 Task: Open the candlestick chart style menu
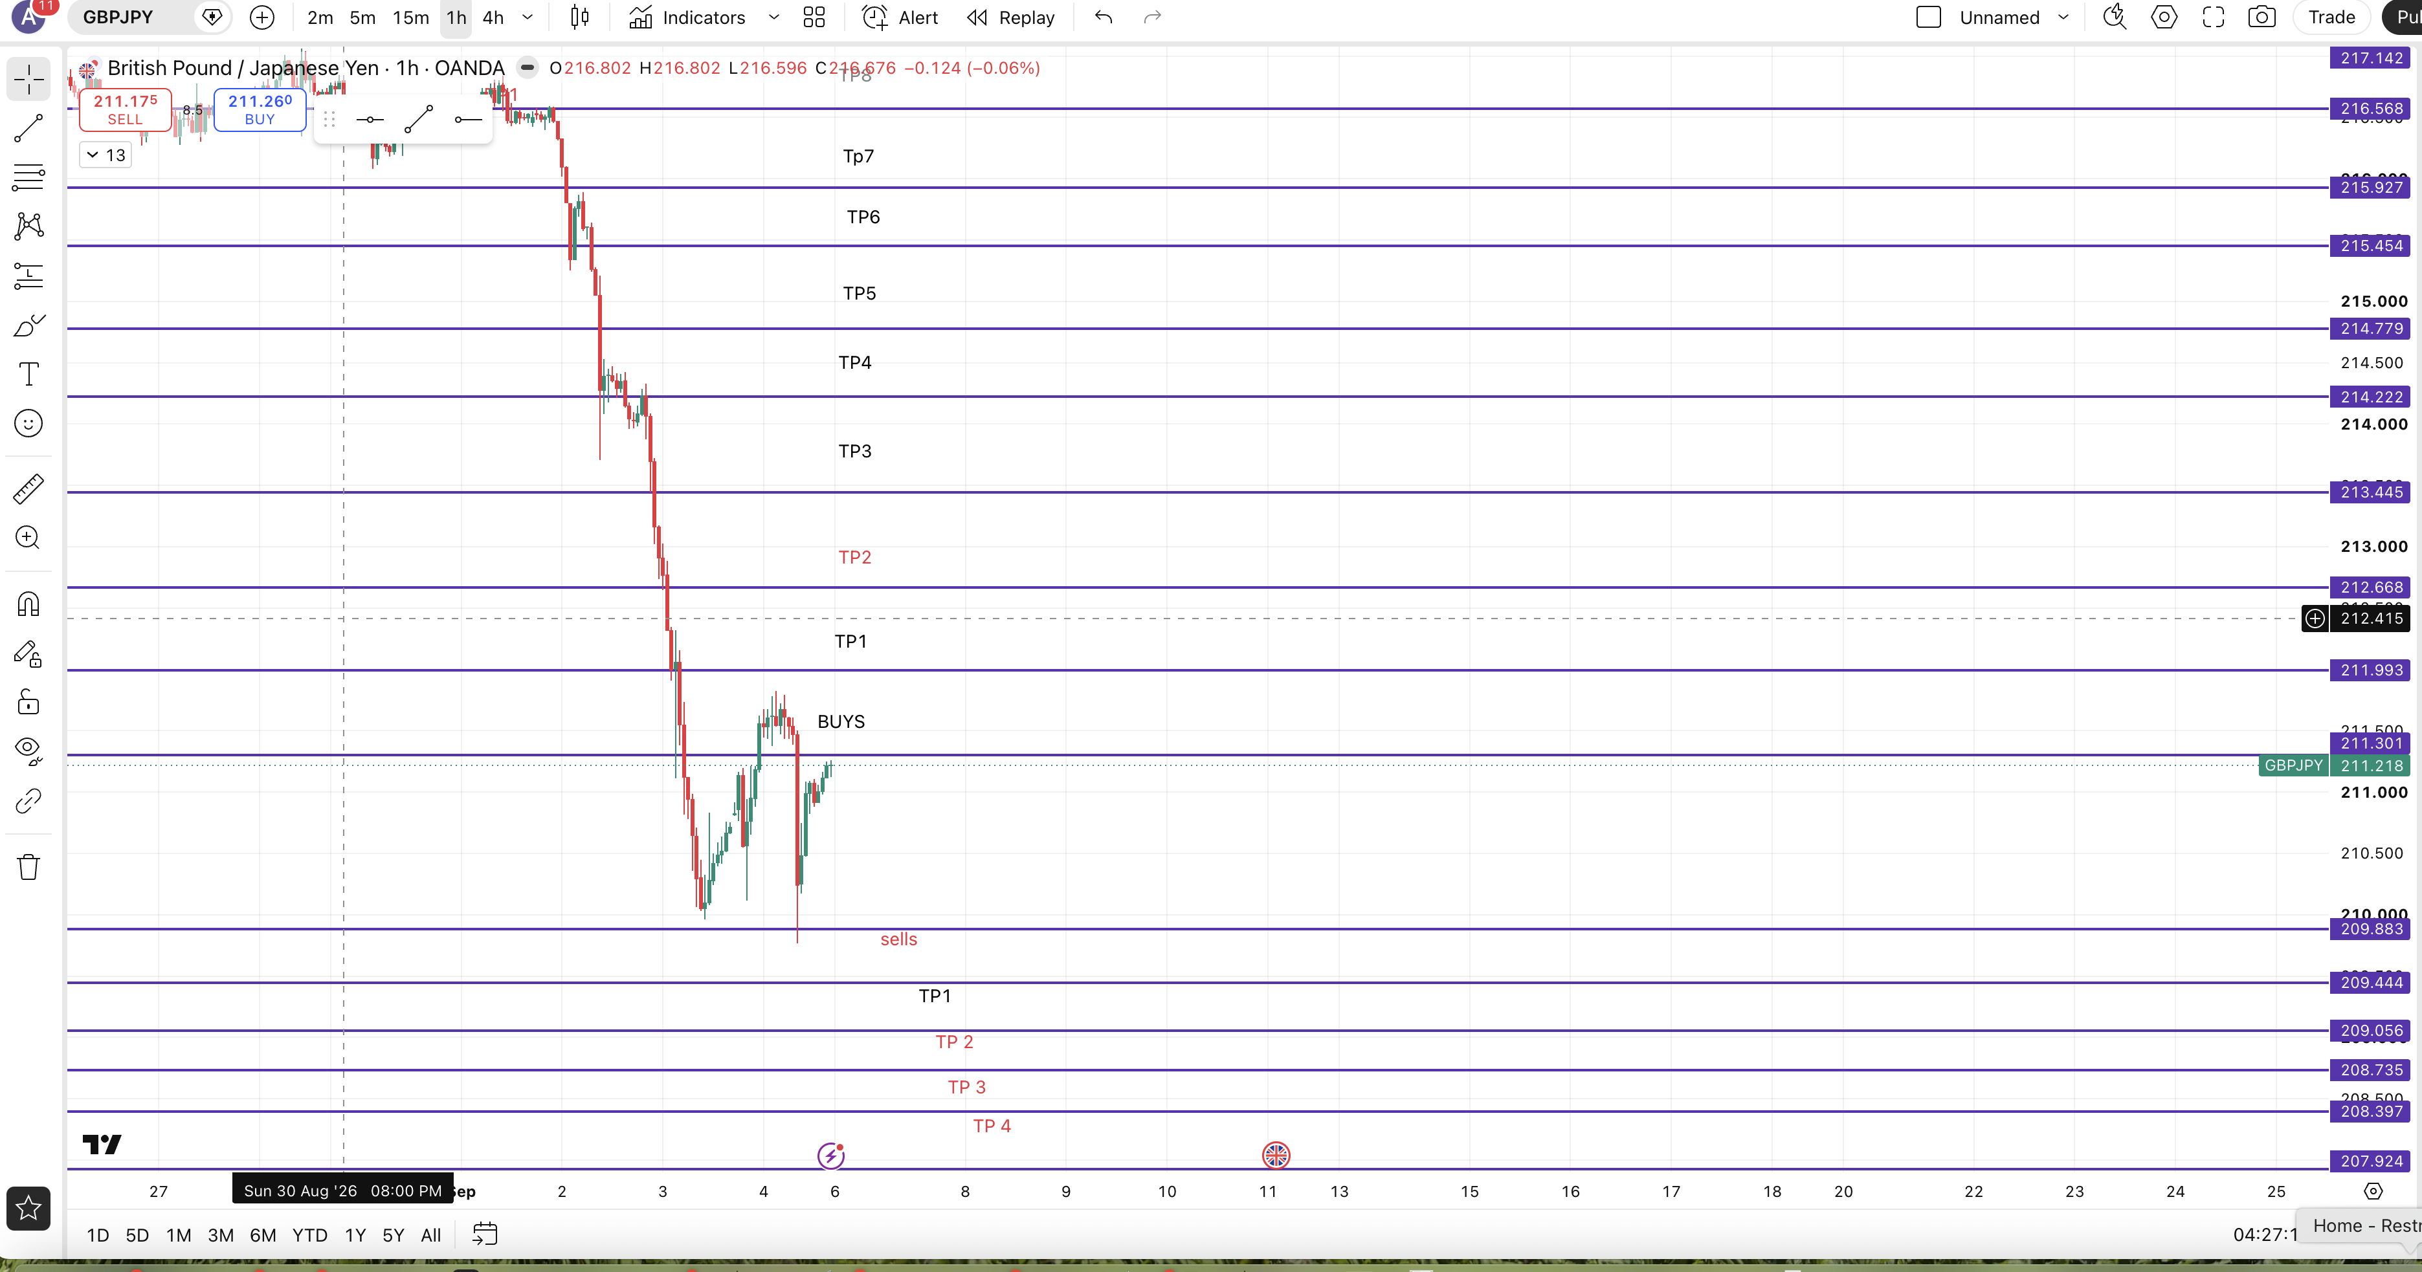tap(580, 17)
